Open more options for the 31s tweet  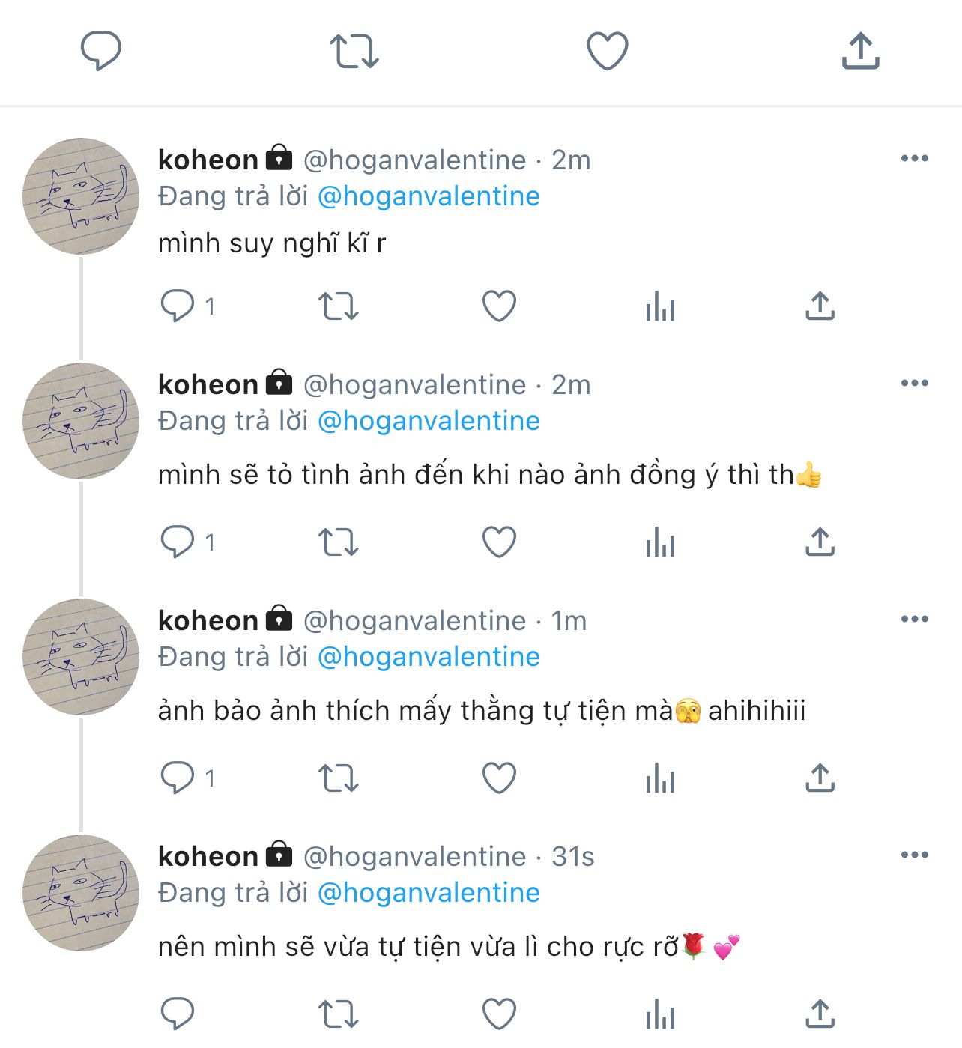pos(914,855)
